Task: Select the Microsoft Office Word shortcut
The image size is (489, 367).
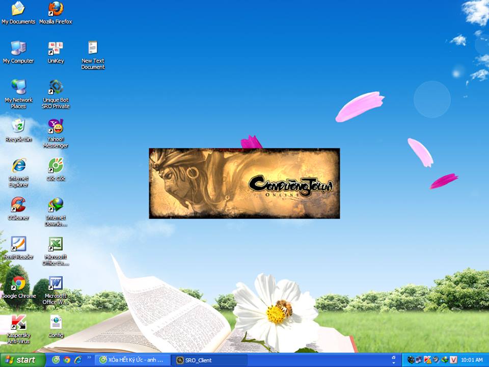Action: (56, 290)
